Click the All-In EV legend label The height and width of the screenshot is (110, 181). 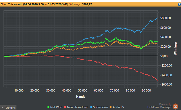pos(118,107)
